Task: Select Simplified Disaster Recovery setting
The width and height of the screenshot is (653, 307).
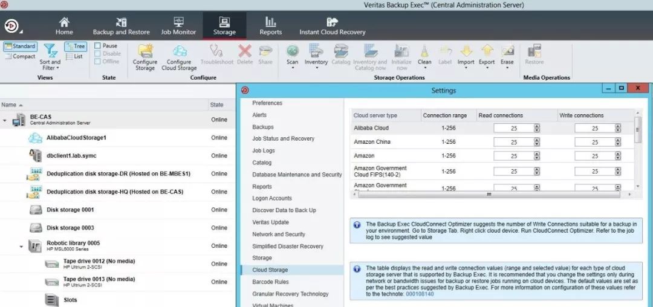Action: 288,247
